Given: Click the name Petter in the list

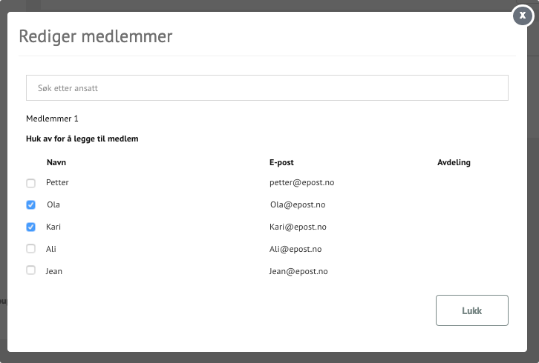Looking at the screenshot, I should click(57, 182).
